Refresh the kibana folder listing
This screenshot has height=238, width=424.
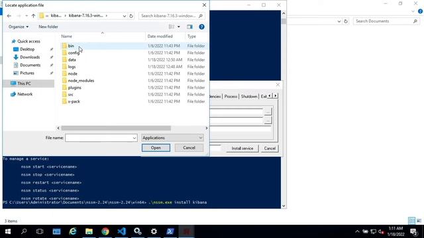click(x=131, y=16)
